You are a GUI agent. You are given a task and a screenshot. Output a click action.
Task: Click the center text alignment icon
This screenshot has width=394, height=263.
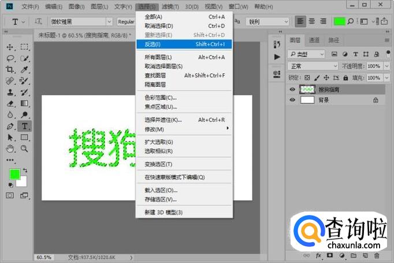point(313,21)
